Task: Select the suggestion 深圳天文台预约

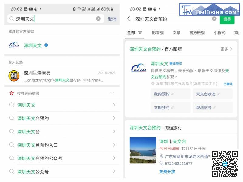Action: 62,118
